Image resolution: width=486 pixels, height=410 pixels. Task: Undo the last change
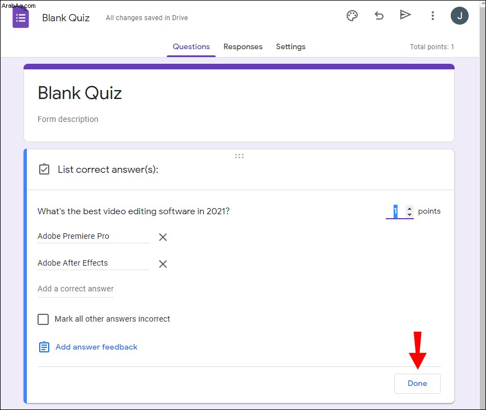coord(378,15)
